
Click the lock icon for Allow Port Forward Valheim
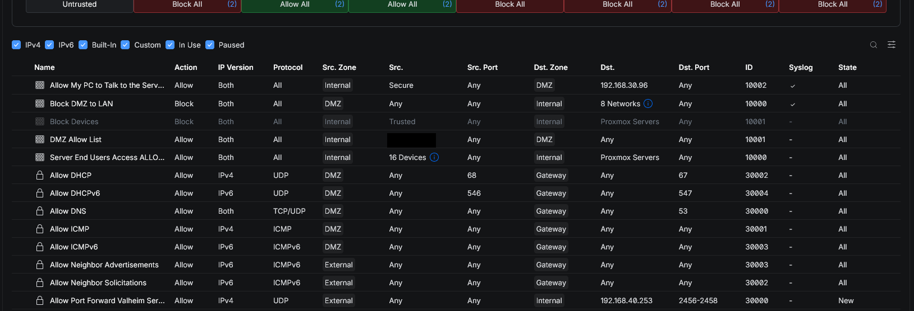[x=40, y=300]
